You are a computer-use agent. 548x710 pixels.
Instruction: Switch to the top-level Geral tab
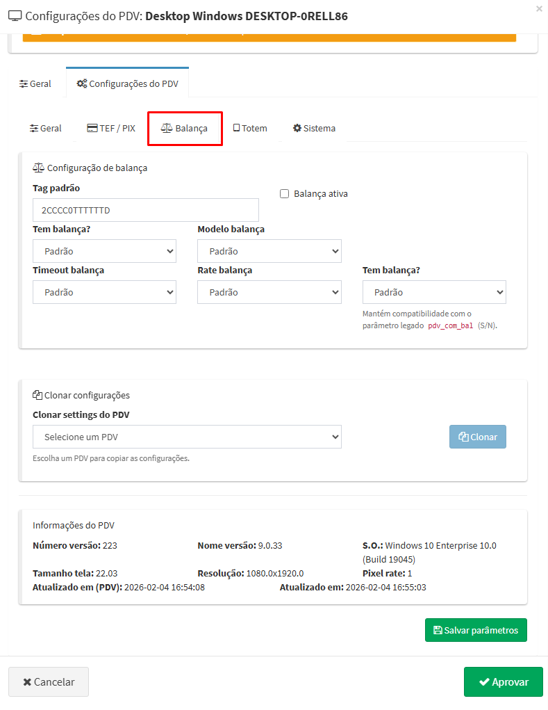click(x=35, y=84)
